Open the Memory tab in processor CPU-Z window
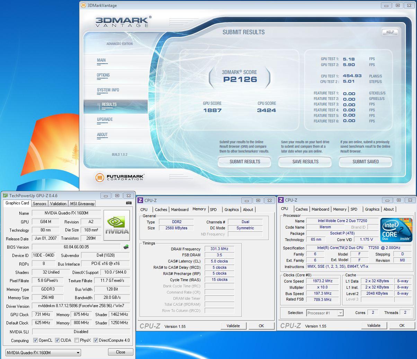 coord(340,209)
